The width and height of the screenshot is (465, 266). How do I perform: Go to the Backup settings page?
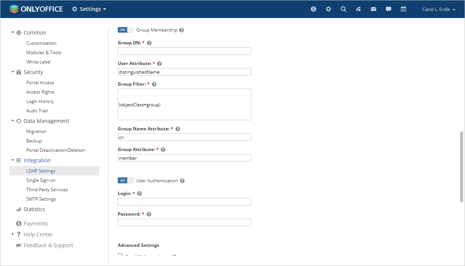[34, 141]
